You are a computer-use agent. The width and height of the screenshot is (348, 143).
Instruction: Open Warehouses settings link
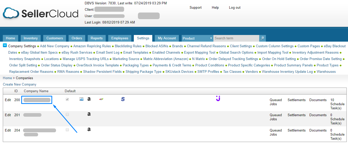point(326,72)
